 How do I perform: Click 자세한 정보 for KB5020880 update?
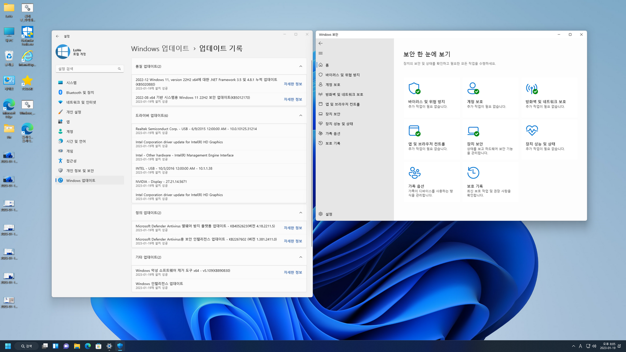[293, 84]
